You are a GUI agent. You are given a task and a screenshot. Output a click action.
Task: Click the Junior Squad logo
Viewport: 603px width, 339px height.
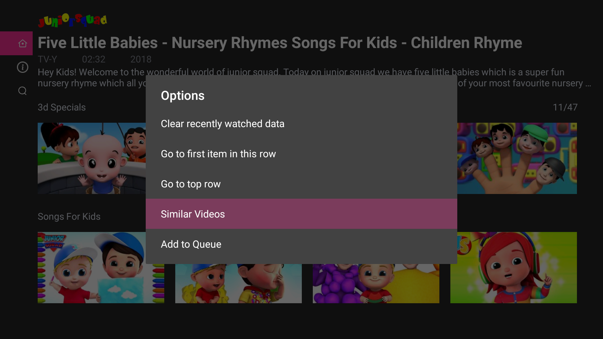[73, 20]
